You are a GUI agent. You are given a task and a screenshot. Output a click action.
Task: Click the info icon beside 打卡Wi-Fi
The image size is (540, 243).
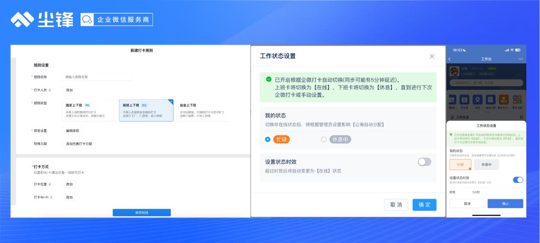tap(52, 197)
